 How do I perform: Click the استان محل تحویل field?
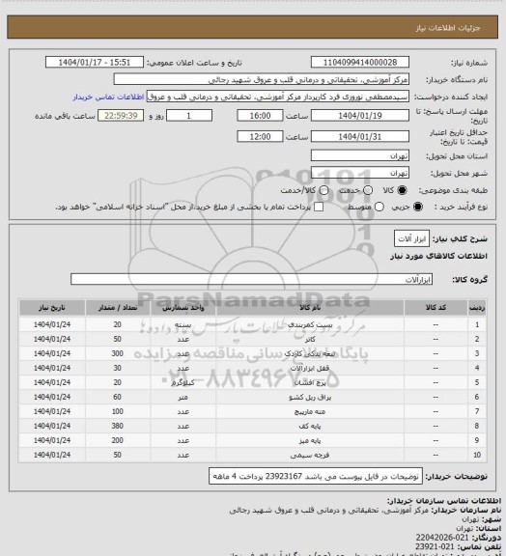[x=360, y=155]
